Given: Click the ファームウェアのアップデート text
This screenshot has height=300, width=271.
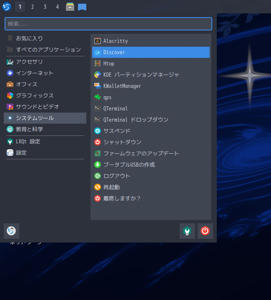Looking at the screenshot, I should click(141, 153).
